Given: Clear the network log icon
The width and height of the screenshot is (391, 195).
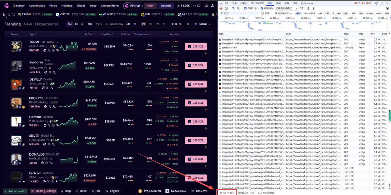Looking at the screenshot, I should point(226,8).
